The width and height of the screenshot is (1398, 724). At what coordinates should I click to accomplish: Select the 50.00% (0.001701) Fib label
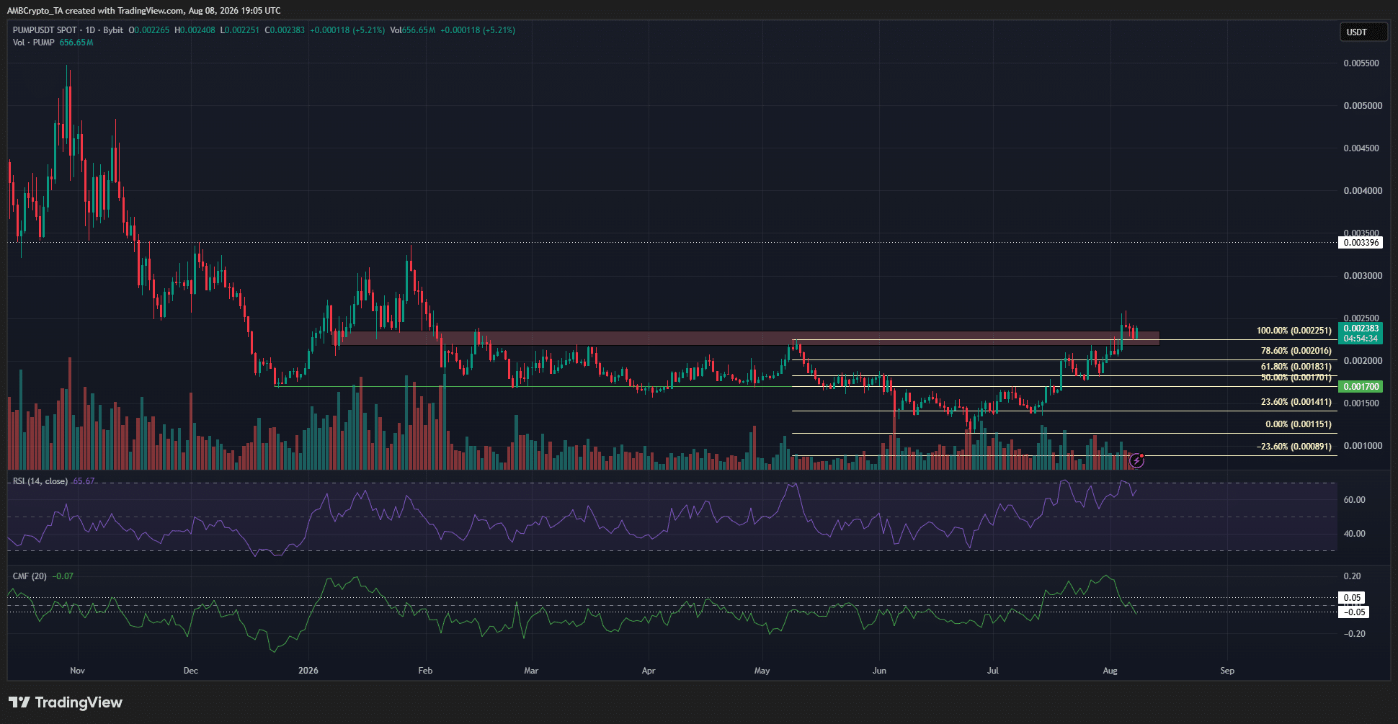tap(1296, 377)
